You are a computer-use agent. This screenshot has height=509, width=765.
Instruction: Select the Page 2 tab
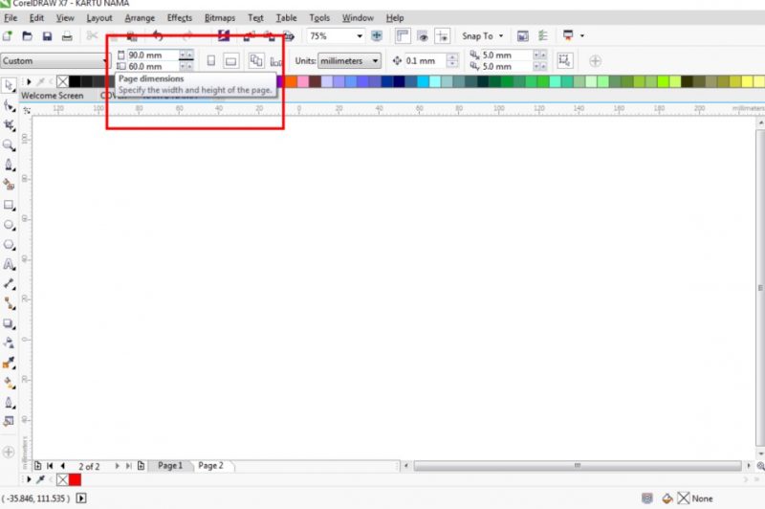point(210,466)
